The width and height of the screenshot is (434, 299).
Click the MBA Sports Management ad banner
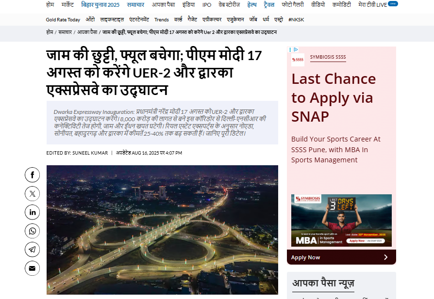click(341, 220)
